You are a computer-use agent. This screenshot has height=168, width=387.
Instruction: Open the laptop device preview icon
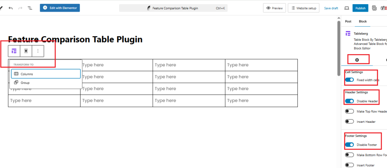tap(347, 8)
